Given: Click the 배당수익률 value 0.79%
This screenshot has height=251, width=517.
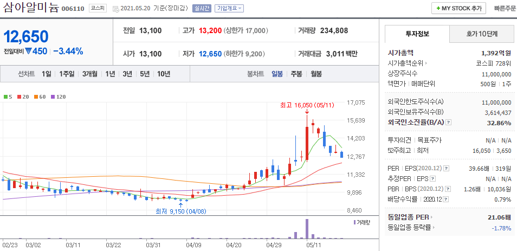Looking at the screenshot, I should point(503,199).
